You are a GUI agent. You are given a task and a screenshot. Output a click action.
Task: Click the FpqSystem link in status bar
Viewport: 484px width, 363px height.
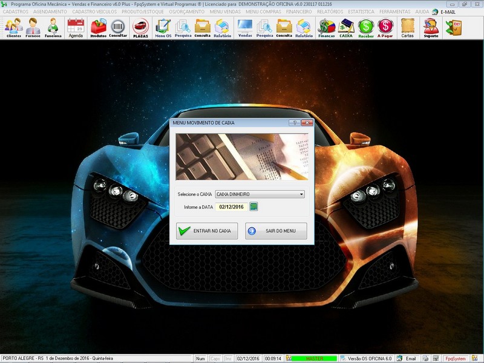[456, 358]
